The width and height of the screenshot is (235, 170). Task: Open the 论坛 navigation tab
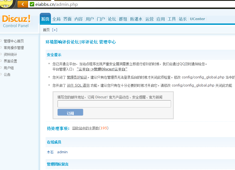click(112, 19)
